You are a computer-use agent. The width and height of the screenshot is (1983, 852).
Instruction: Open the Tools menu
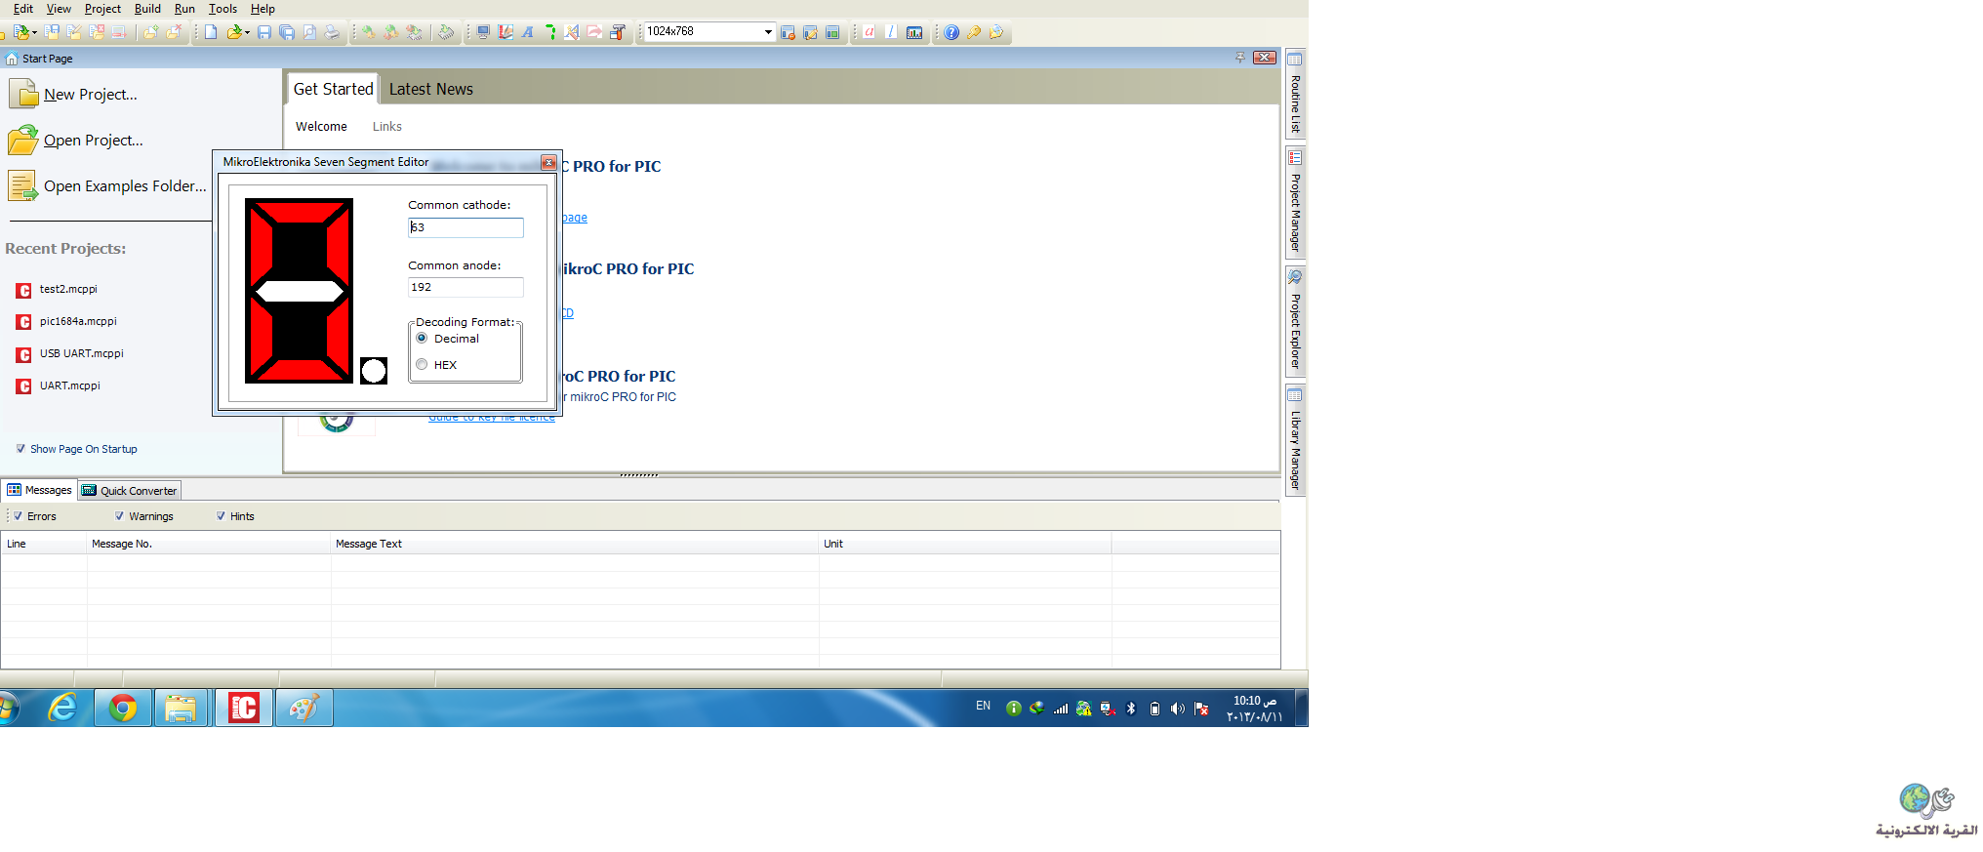coord(223,9)
